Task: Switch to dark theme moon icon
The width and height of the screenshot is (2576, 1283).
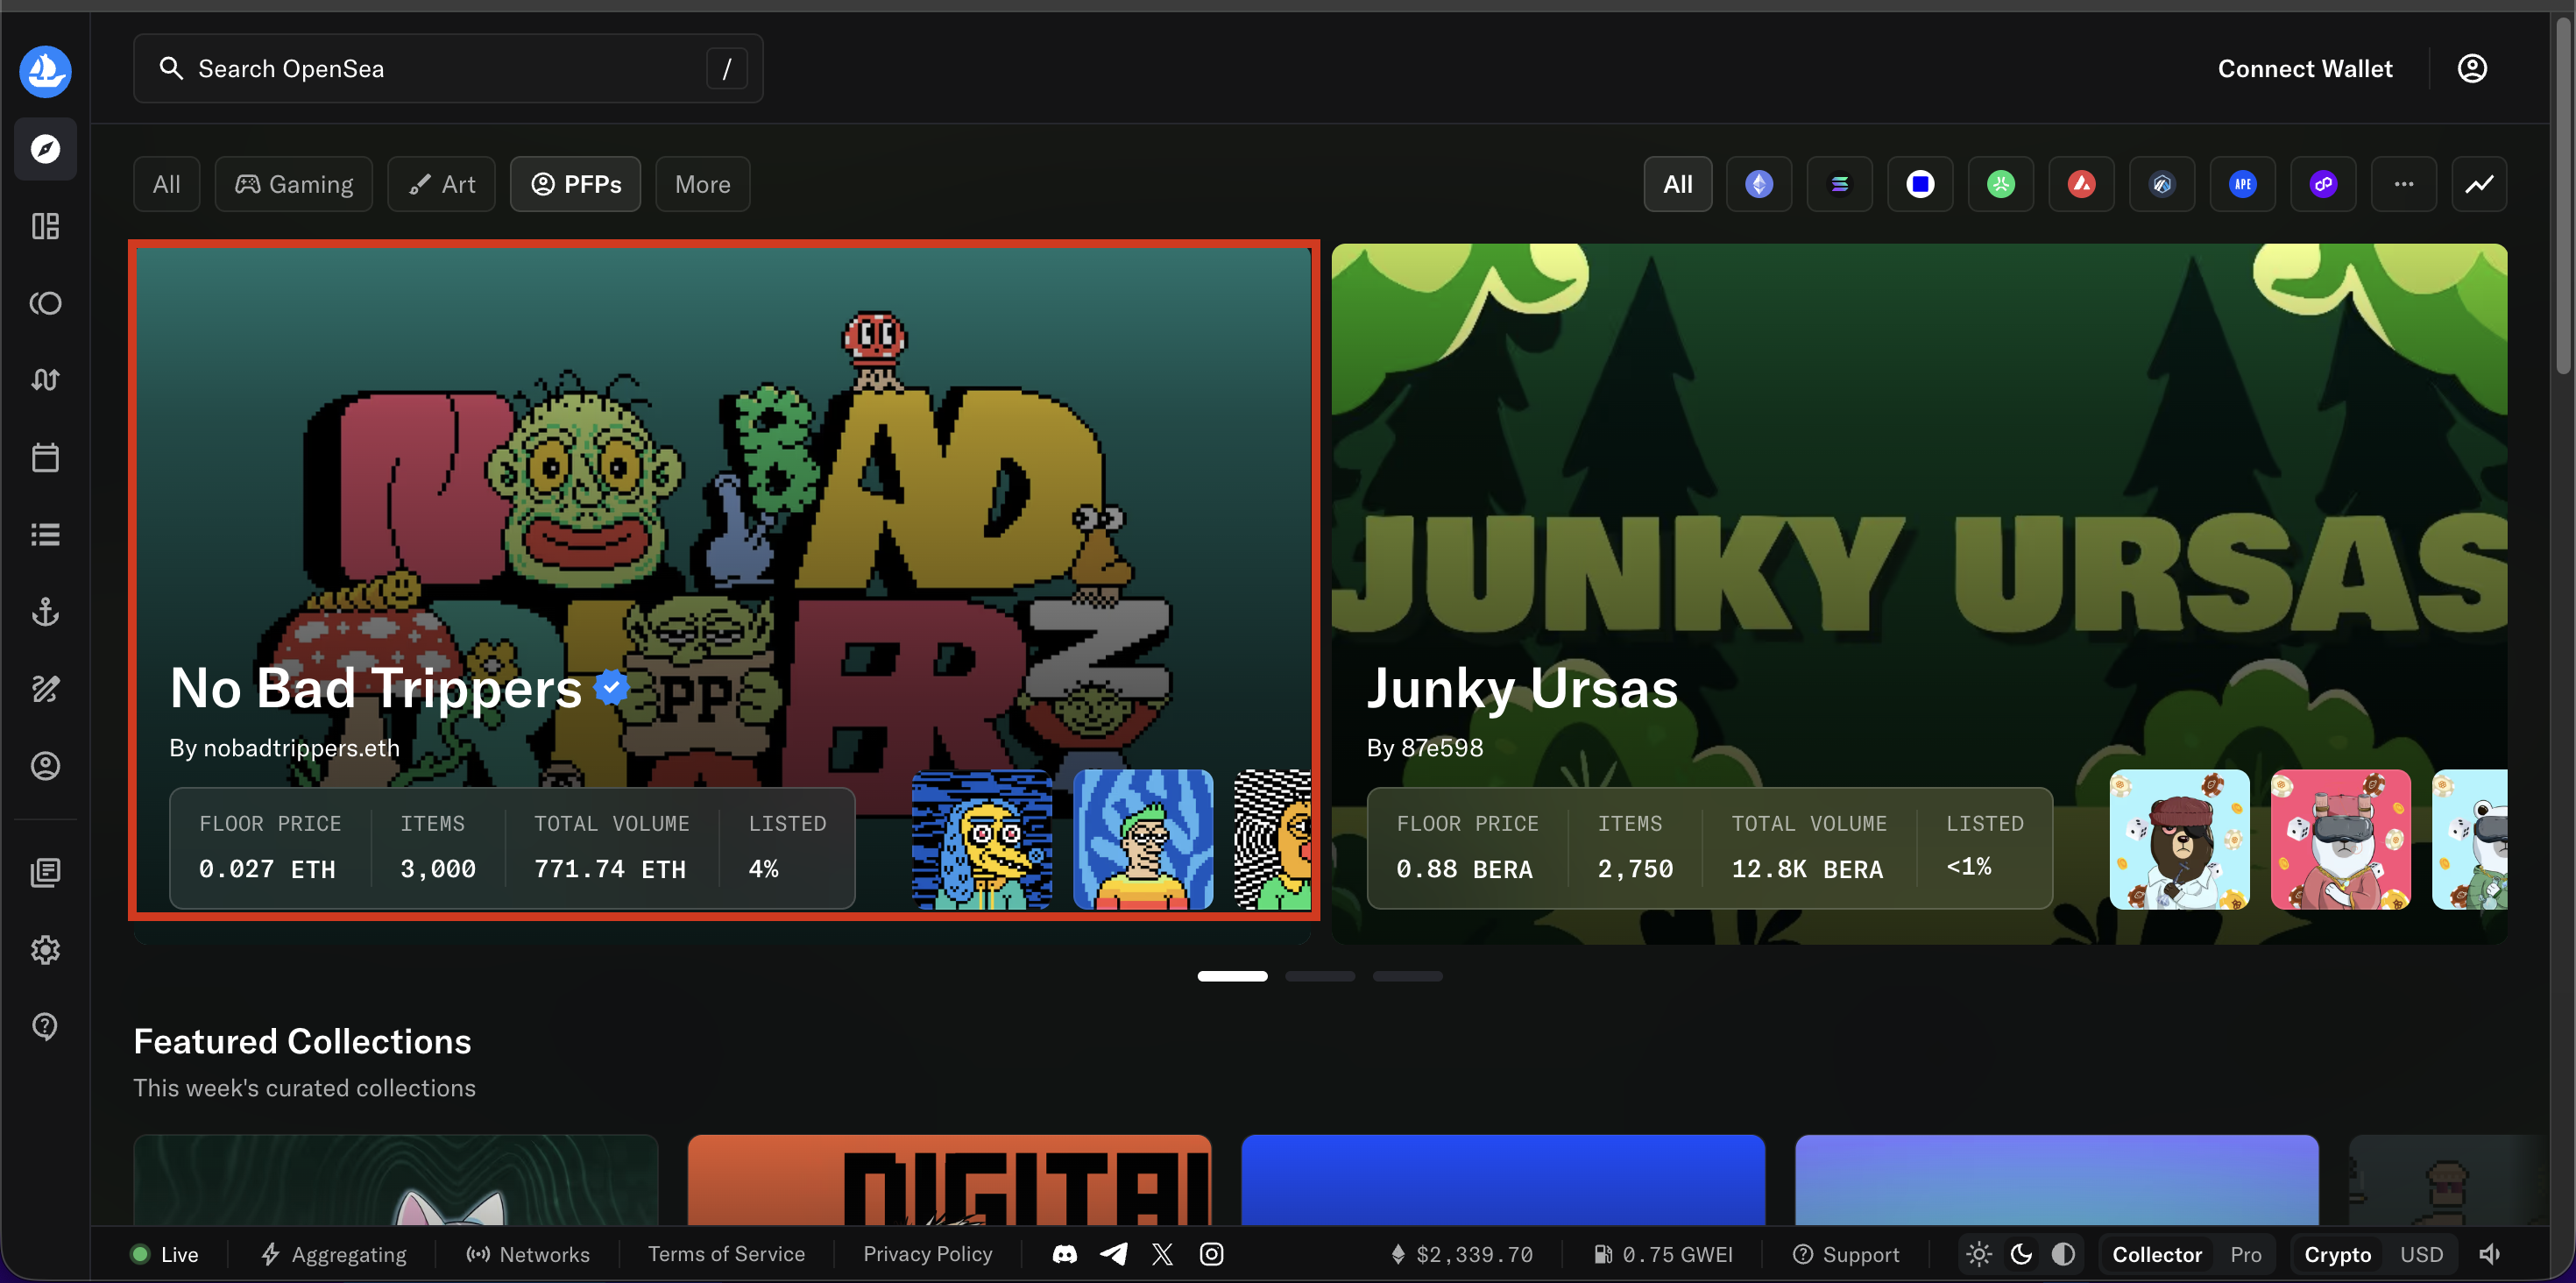Action: pos(2021,1254)
